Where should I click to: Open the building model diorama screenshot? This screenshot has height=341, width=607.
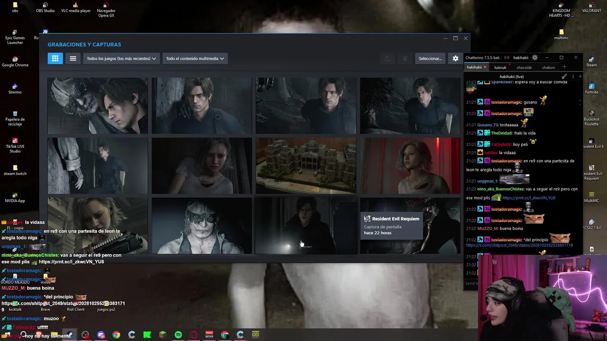point(306,166)
